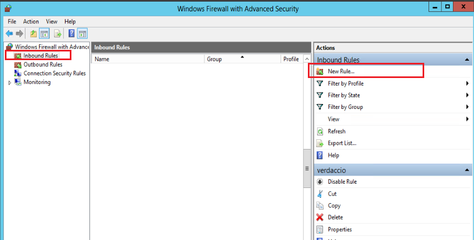Collapse the verdaccio actions section
474x240 pixels.
(x=468, y=170)
